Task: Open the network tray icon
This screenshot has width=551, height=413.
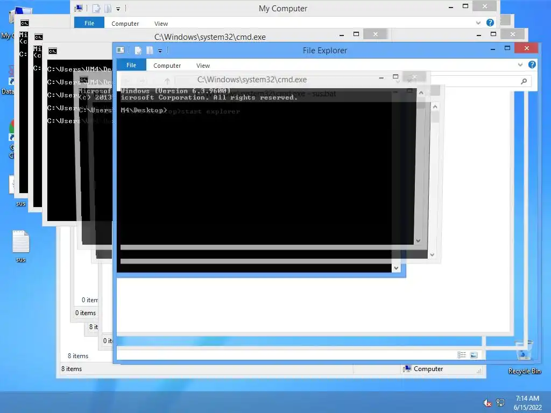Action: [x=500, y=402]
